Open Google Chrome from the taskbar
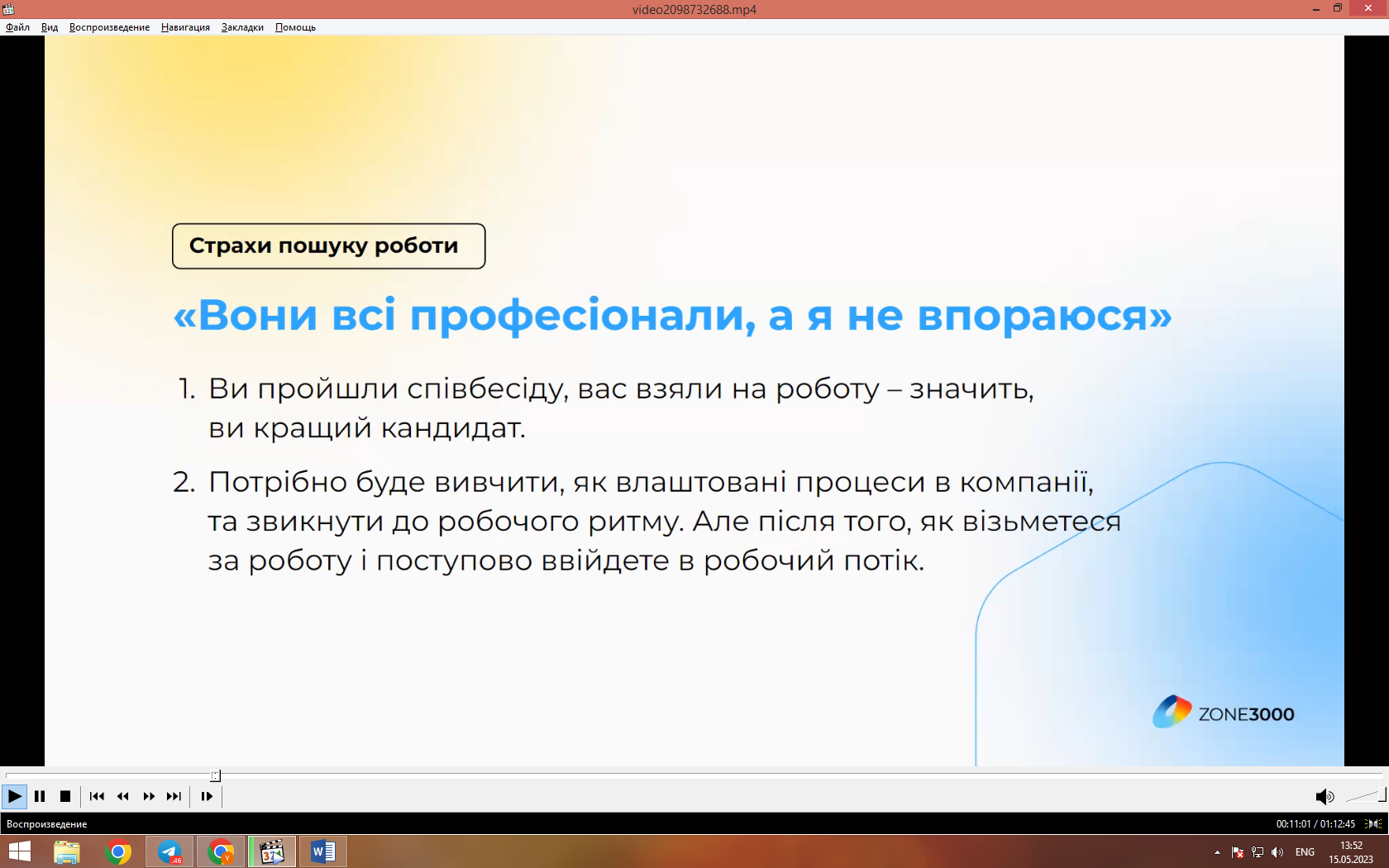This screenshot has width=1389, height=868. pos(118,851)
